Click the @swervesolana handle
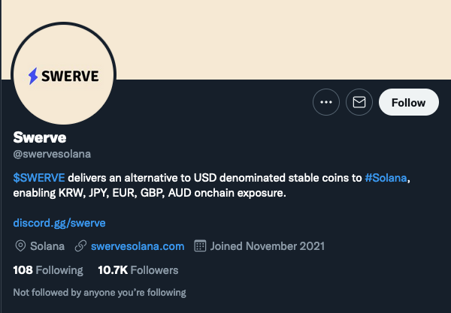This screenshot has width=451, height=313. tap(52, 154)
